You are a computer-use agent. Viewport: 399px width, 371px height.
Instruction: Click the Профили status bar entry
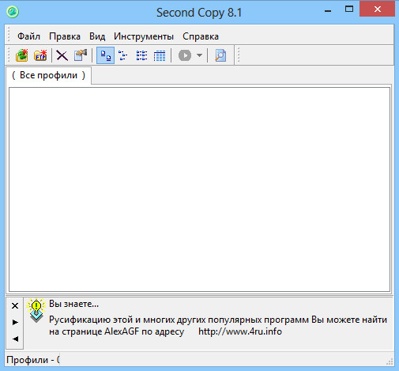32,360
